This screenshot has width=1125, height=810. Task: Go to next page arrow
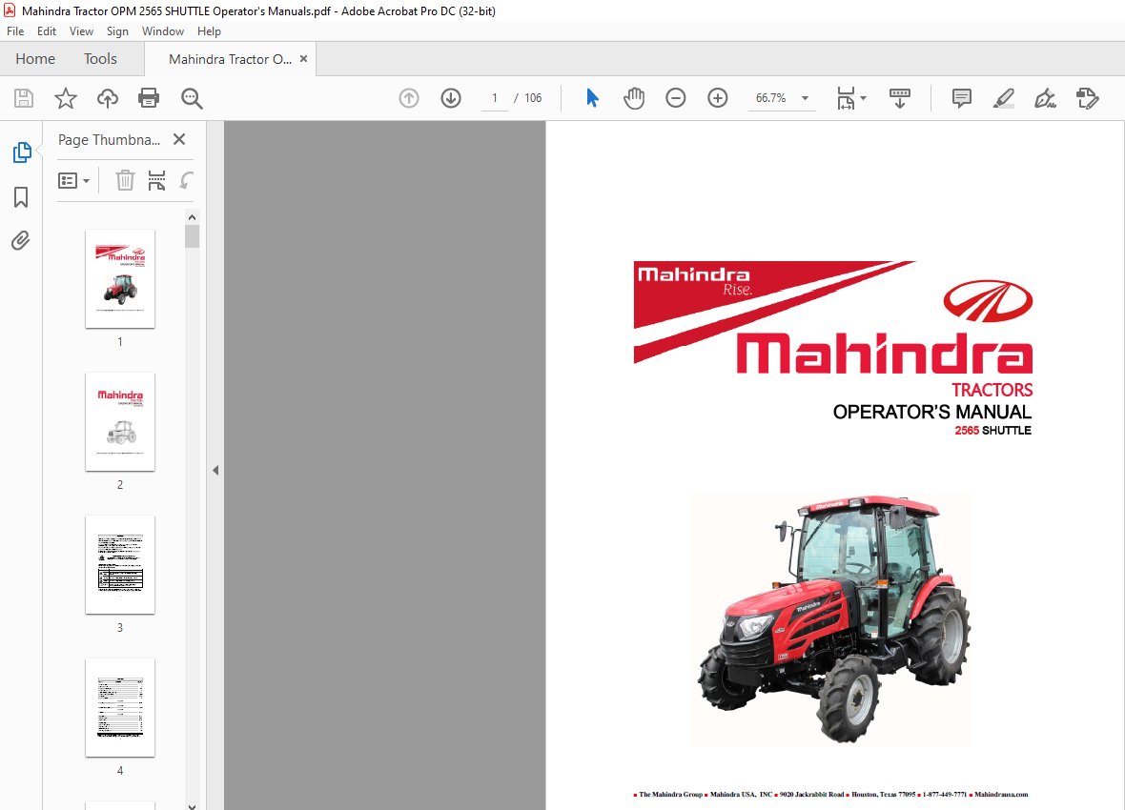451,98
